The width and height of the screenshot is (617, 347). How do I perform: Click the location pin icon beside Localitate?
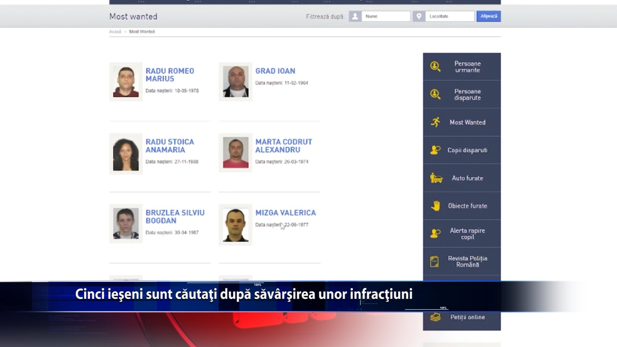point(419,16)
